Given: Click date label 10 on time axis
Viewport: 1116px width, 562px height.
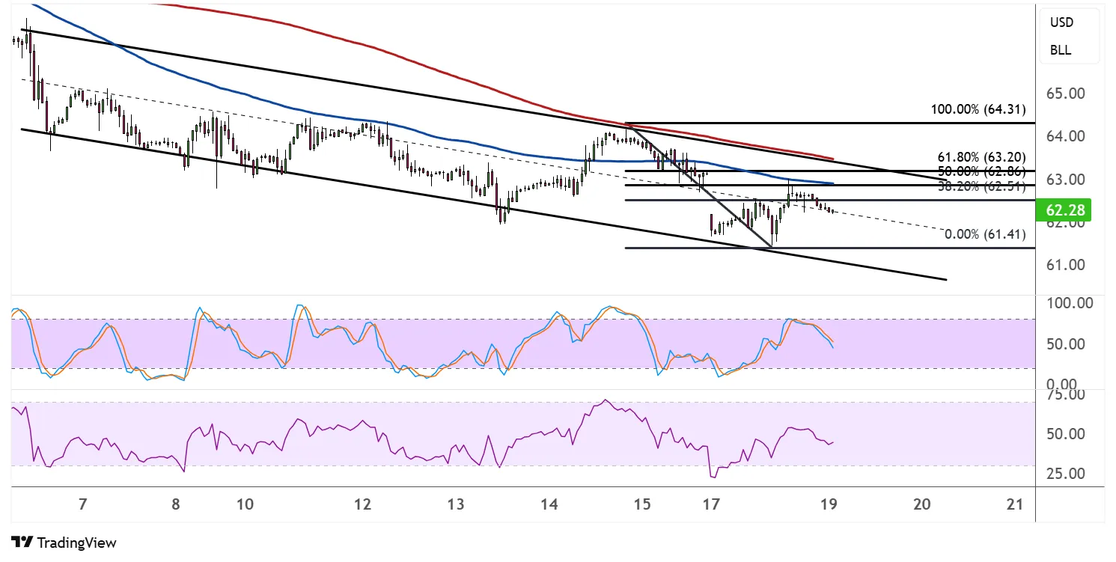Looking at the screenshot, I should click(x=245, y=505).
